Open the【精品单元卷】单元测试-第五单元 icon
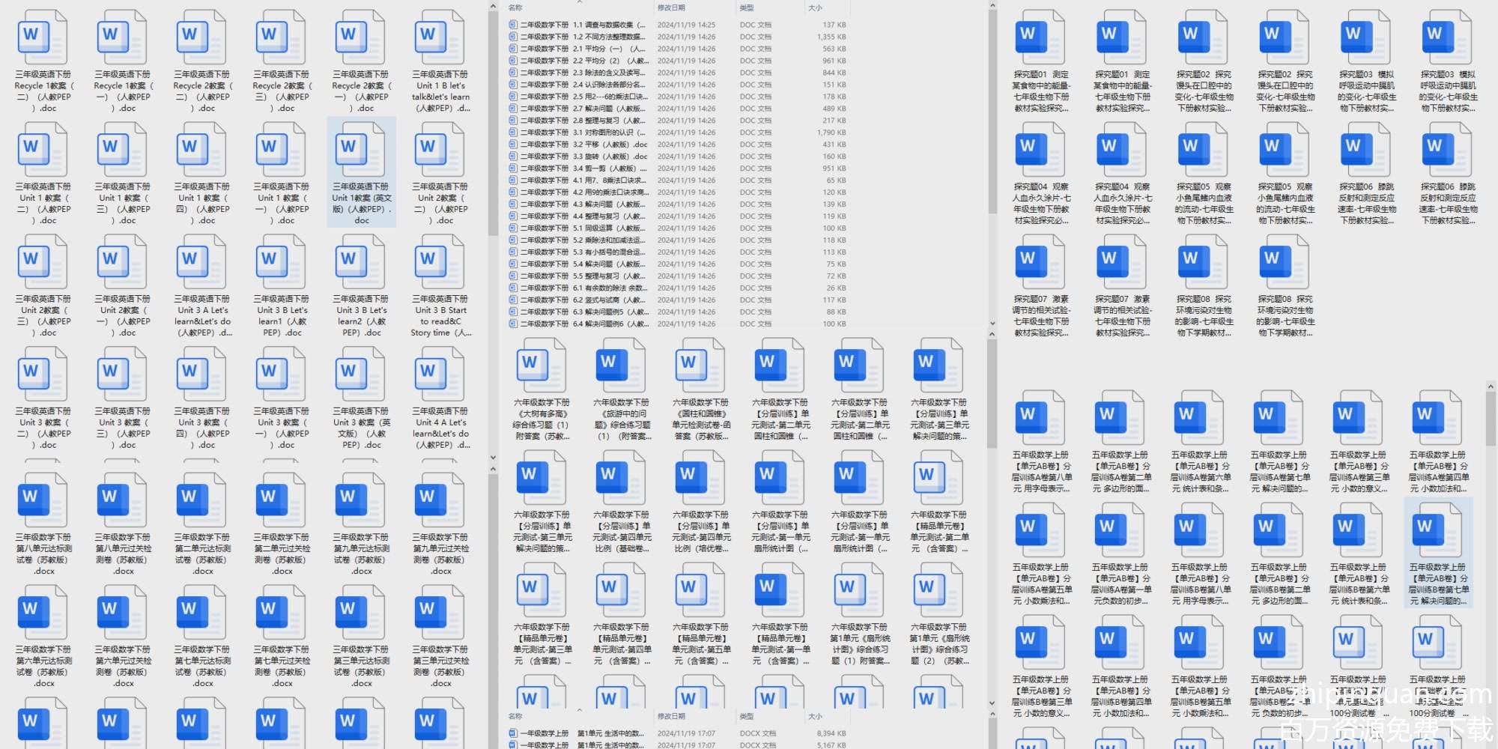The image size is (1498, 749). coord(700,590)
